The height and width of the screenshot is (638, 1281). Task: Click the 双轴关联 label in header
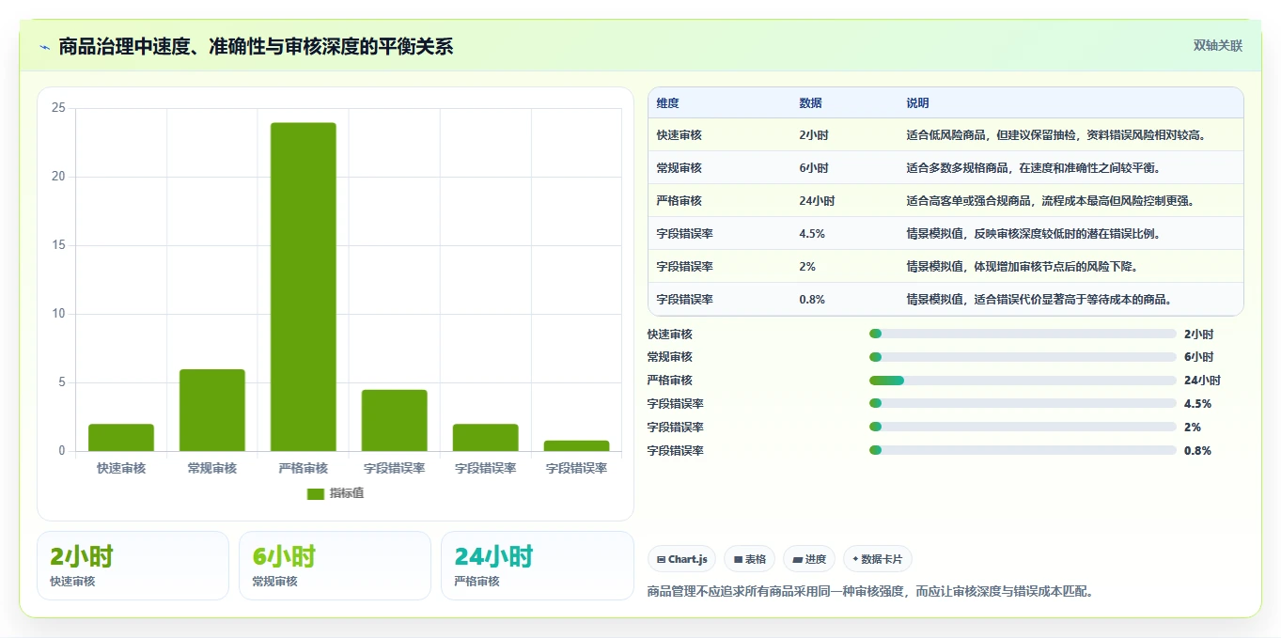click(1218, 46)
